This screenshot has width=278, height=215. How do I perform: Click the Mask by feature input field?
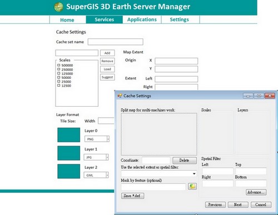click(x=153, y=187)
